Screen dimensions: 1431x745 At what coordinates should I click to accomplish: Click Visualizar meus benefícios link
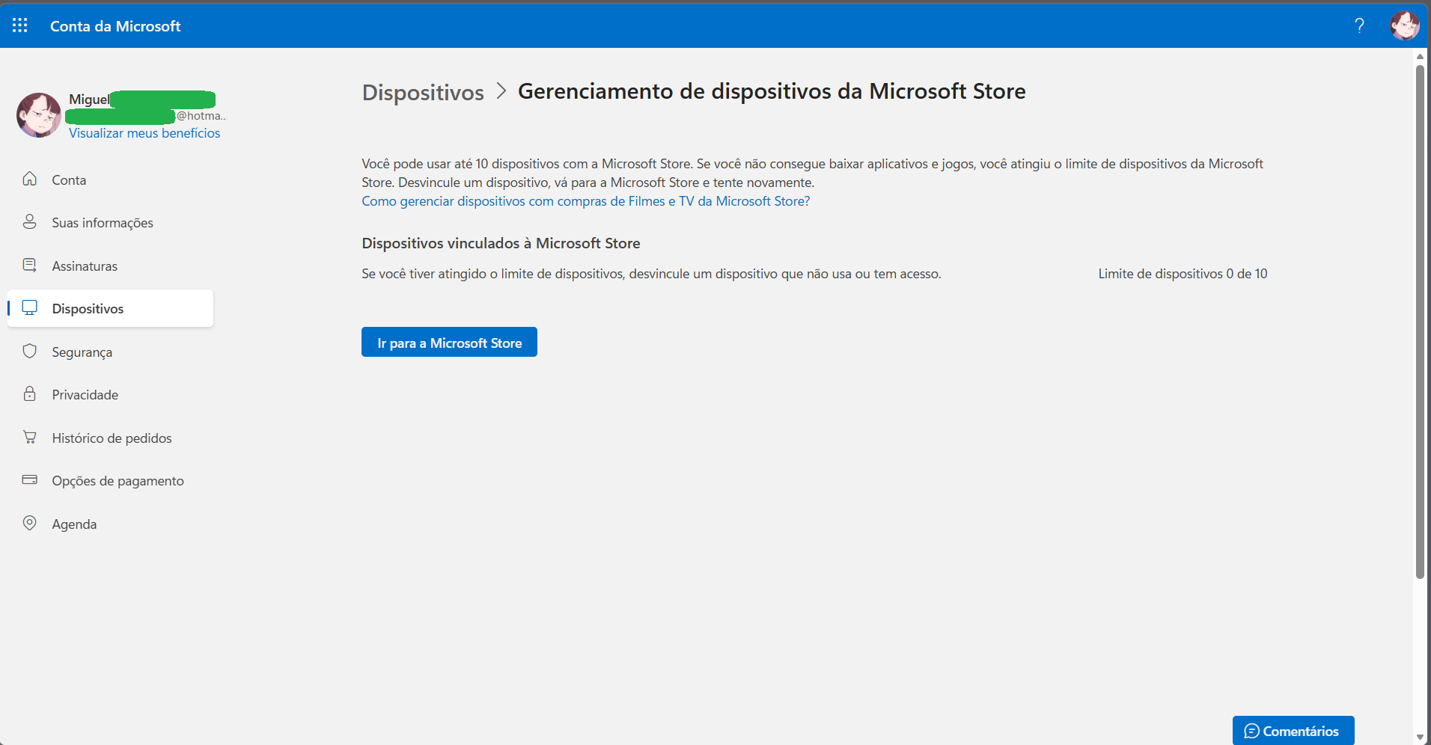click(x=144, y=133)
